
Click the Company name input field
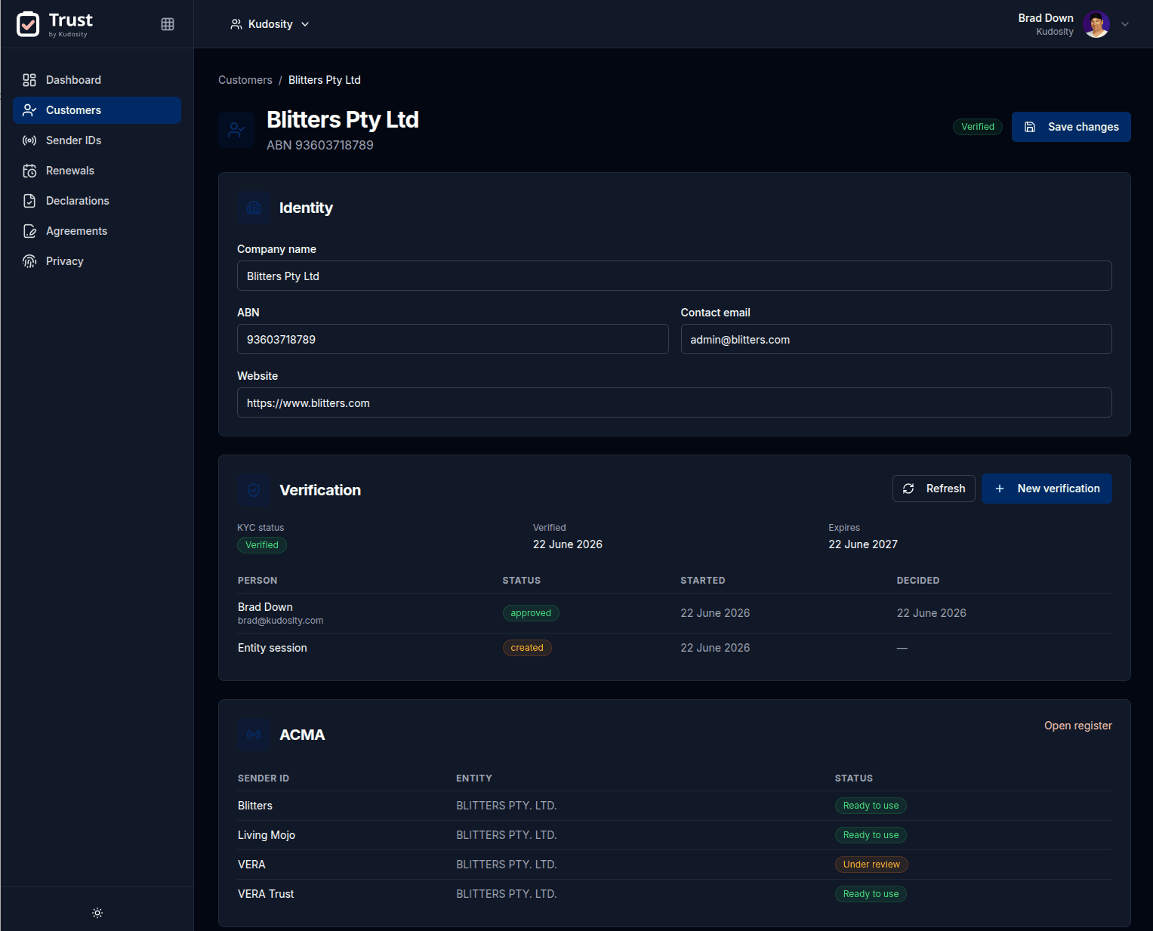[x=674, y=276]
